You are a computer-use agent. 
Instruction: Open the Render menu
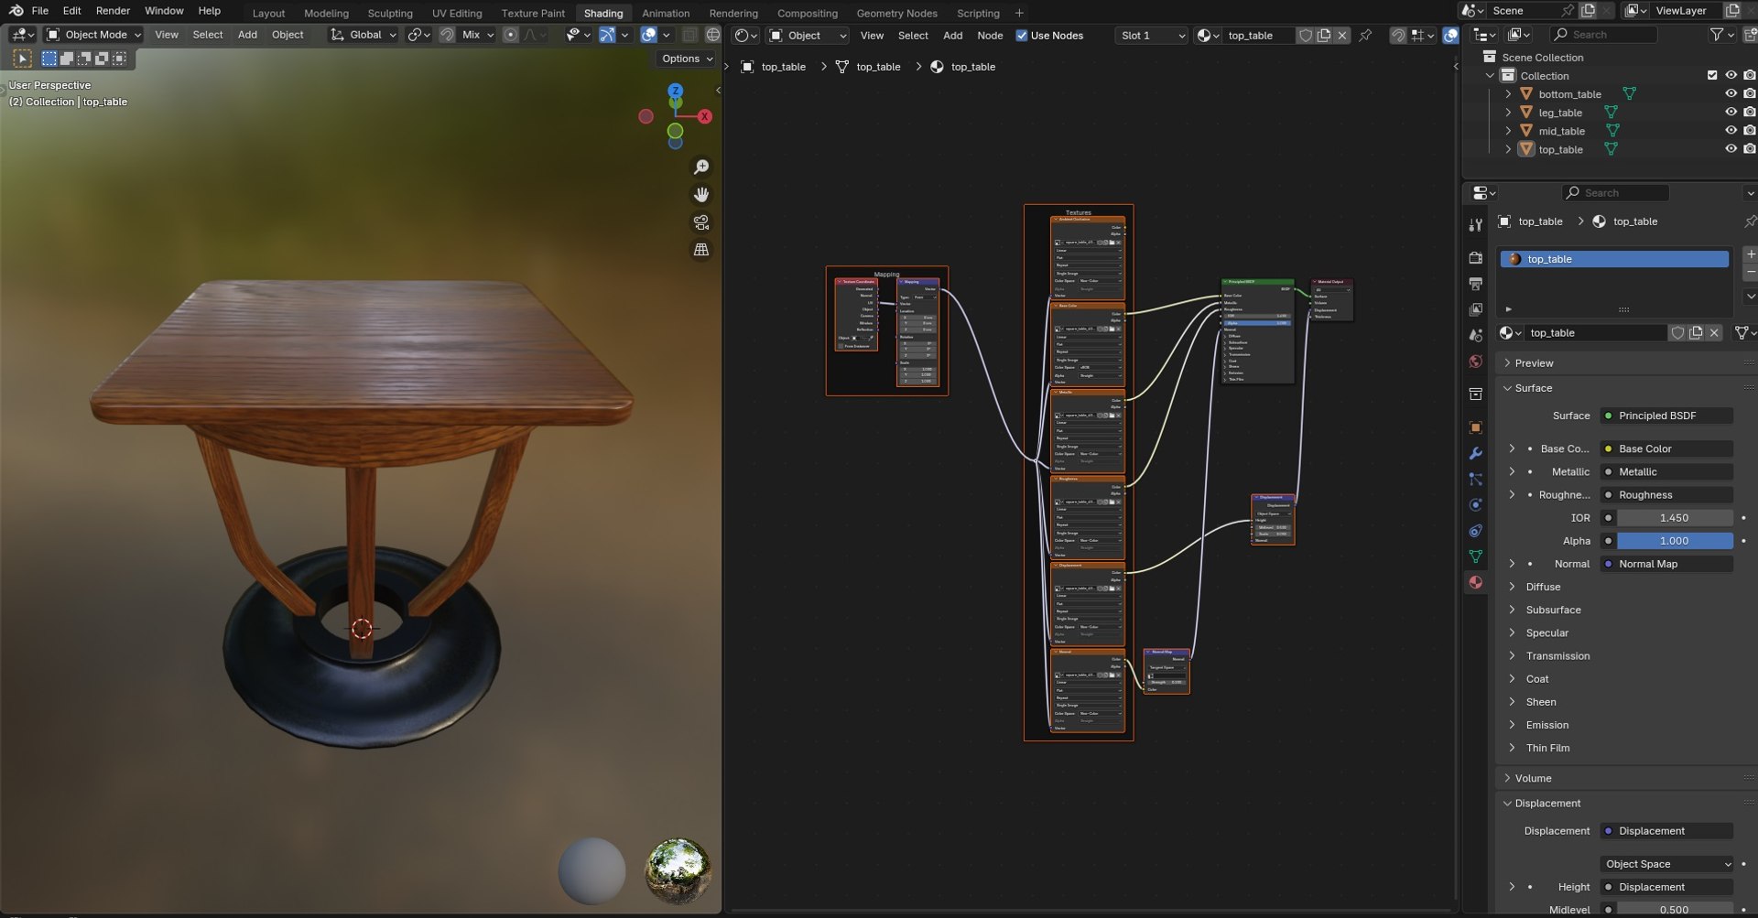[113, 11]
